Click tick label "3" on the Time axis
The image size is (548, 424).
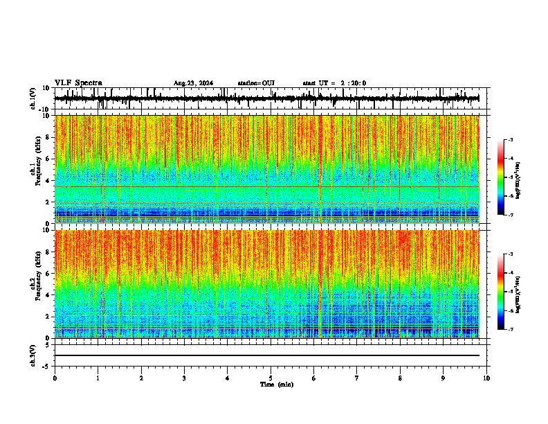(x=184, y=378)
